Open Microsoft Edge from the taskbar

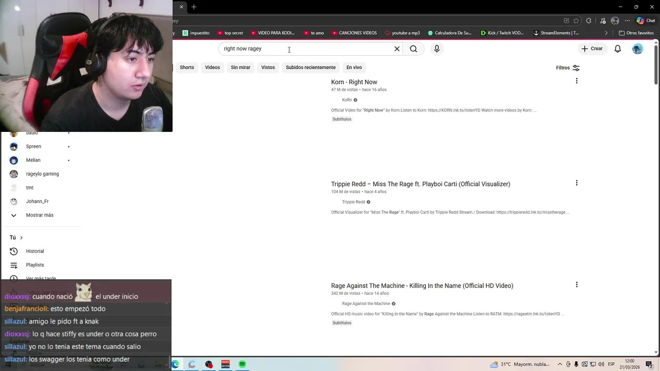pos(175,364)
